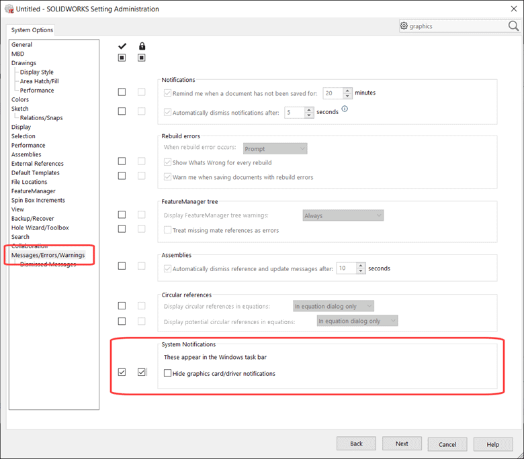The height and width of the screenshot is (459, 524).
Task: Enable apply checkbox for FeatureManager tree warnings row
Action: click(x=122, y=215)
